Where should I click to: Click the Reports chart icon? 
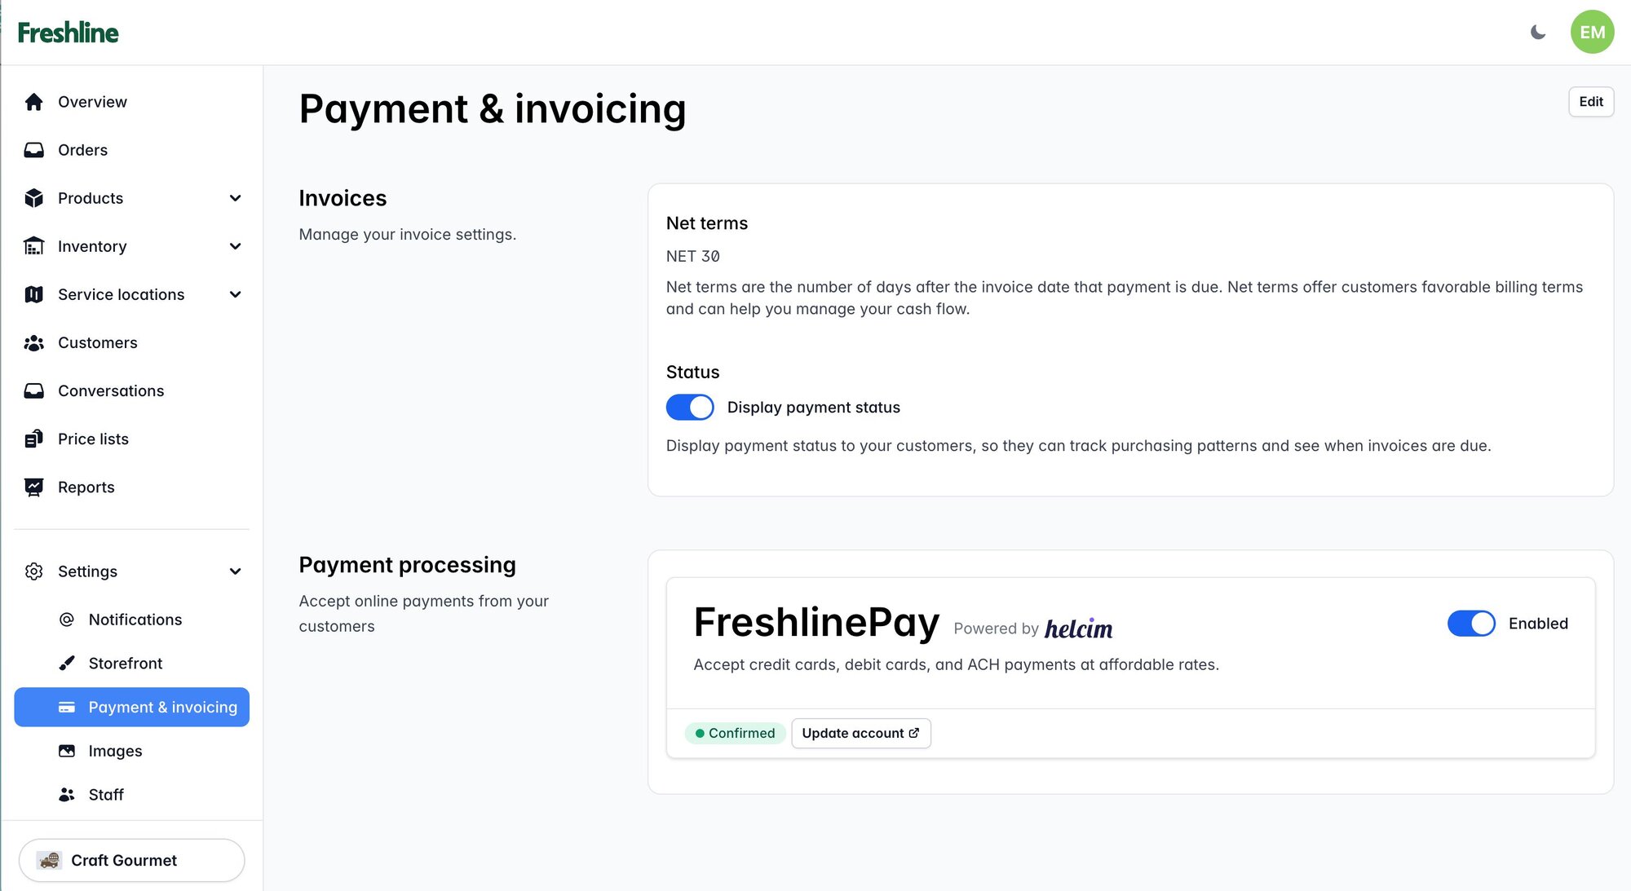tap(33, 487)
